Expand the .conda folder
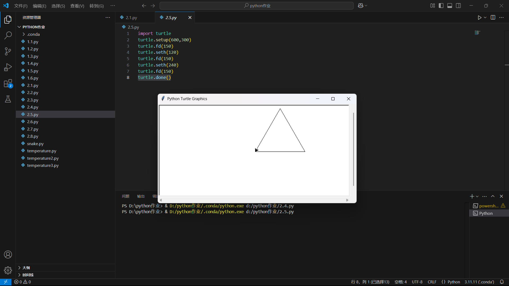Screen dimensions: 509x286 (x=33, y=34)
